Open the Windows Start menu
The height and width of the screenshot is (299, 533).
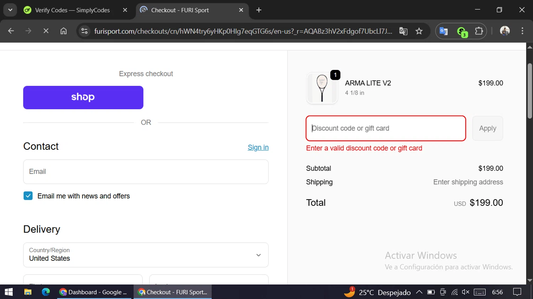[x=9, y=292]
